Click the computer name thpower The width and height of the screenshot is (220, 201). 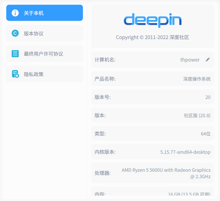tap(190, 60)
